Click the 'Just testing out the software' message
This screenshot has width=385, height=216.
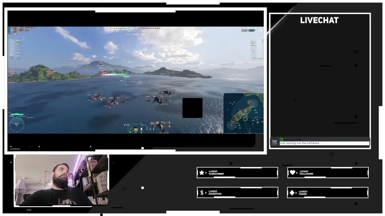[x=299, y=143]
